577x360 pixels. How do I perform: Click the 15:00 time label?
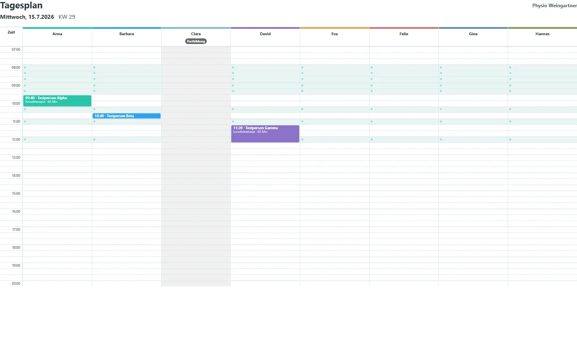pos(16,194)
